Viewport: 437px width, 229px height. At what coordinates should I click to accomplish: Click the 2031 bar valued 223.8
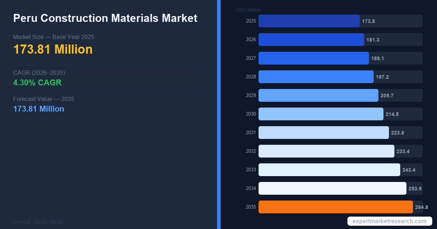click(323, 133)
